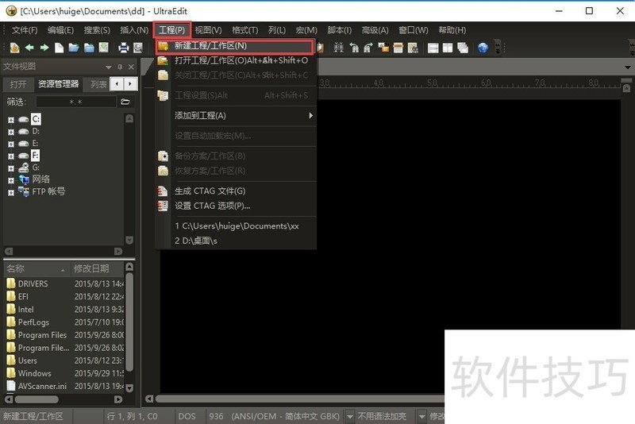Image resolution: width=635 pixels, height=424 pixels.
Task: Click the save file toolbar icon
Action: (104, 48)
